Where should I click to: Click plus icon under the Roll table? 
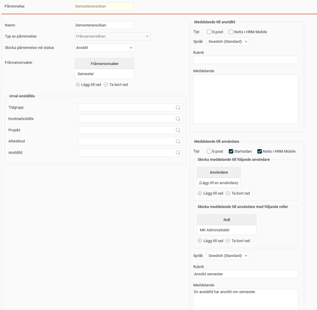pos(200,241)
